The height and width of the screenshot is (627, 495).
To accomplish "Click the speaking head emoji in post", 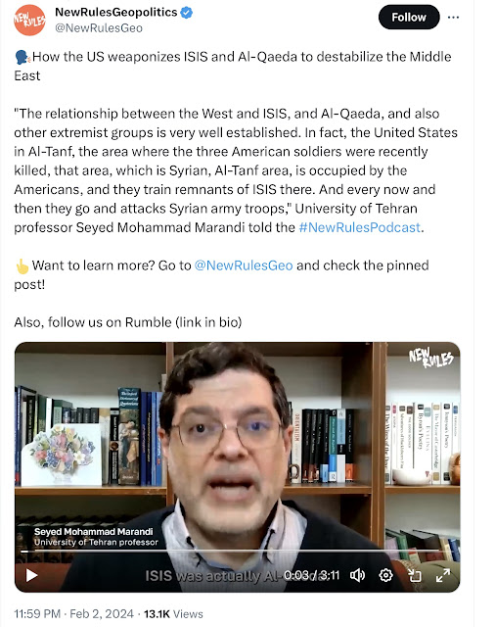I will click(22, 57).
